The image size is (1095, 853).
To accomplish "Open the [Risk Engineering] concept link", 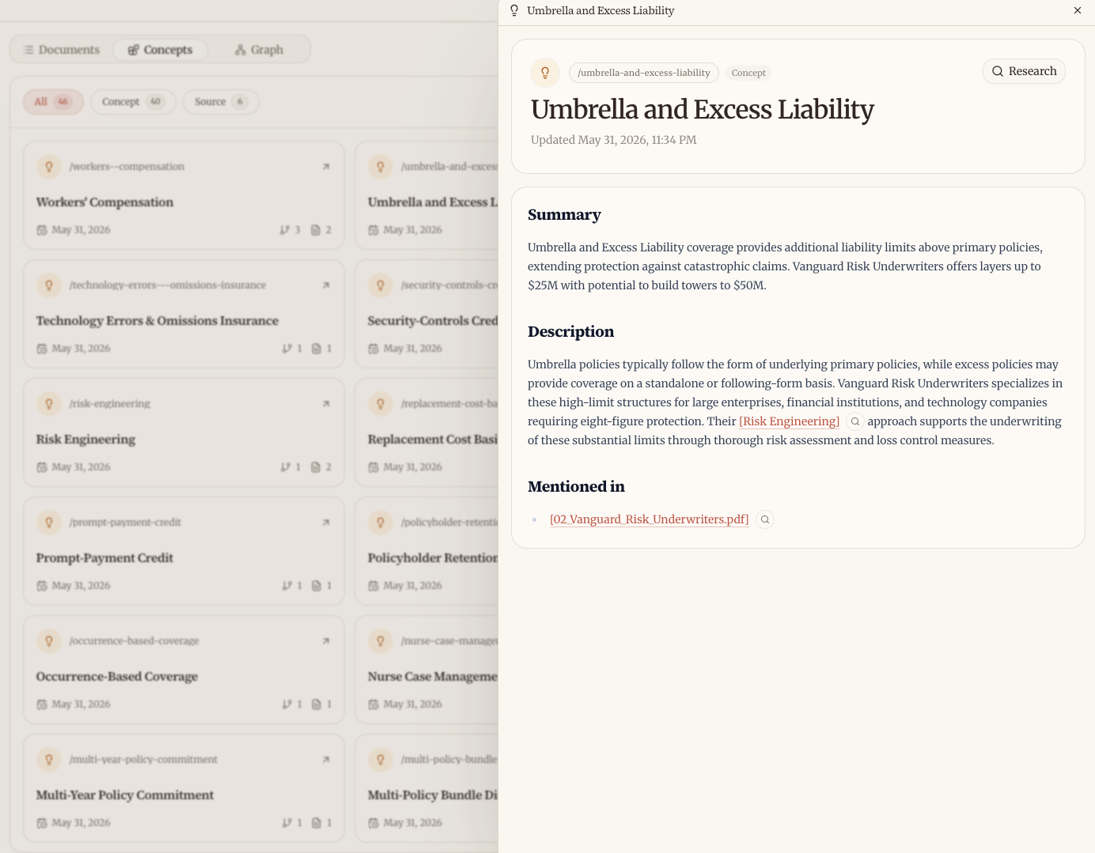I will pyautogui.click(x=789, y=421).
